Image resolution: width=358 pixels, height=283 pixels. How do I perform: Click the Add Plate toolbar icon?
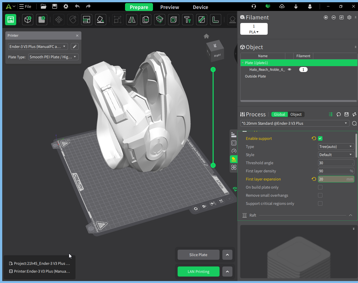[42, 20]
